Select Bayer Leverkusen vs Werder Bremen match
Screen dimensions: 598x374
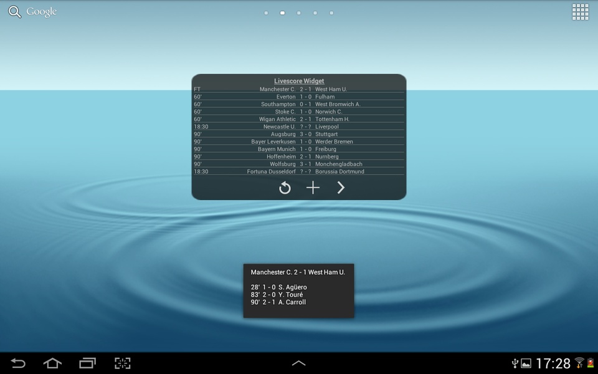click(298, 141)
